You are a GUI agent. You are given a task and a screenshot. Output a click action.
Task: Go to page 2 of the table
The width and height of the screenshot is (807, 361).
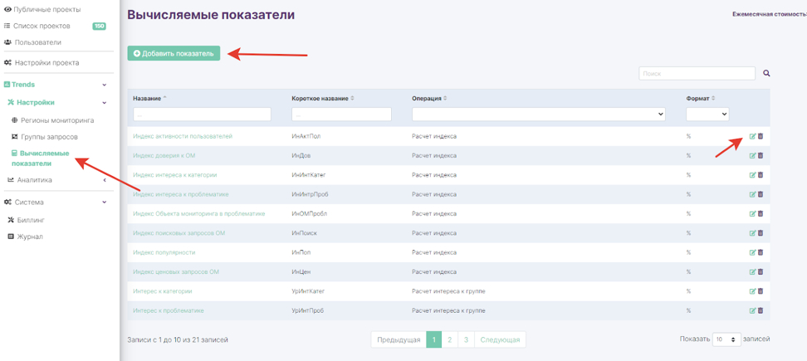[x=449, y=339]
